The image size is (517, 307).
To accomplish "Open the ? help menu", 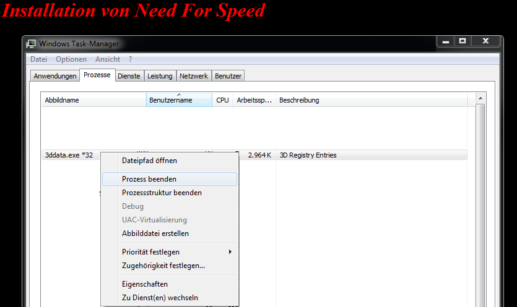I will [130, 59].
